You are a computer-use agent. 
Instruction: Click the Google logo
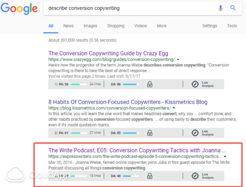(19, 9)
